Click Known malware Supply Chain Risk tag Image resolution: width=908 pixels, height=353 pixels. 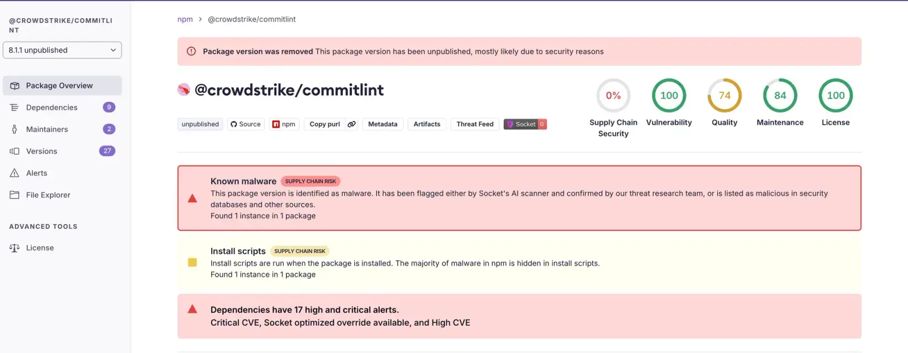click(x=310, y=181)
